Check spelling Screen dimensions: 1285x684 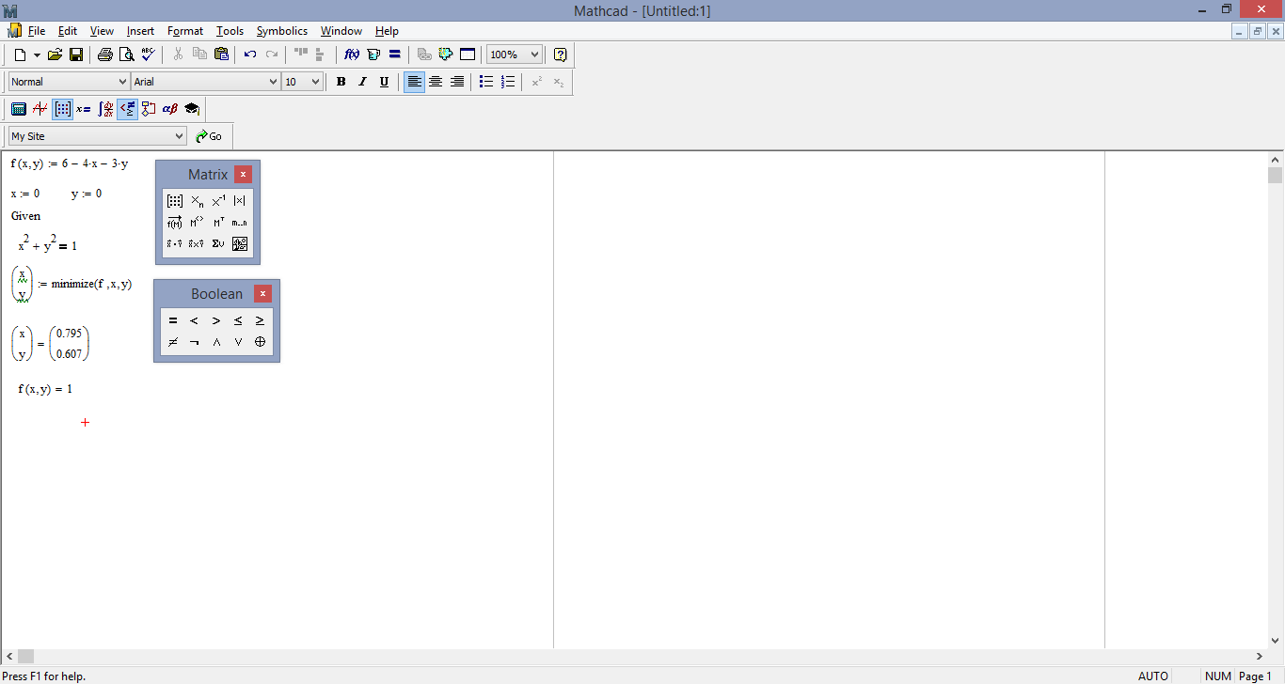[149, 54]
